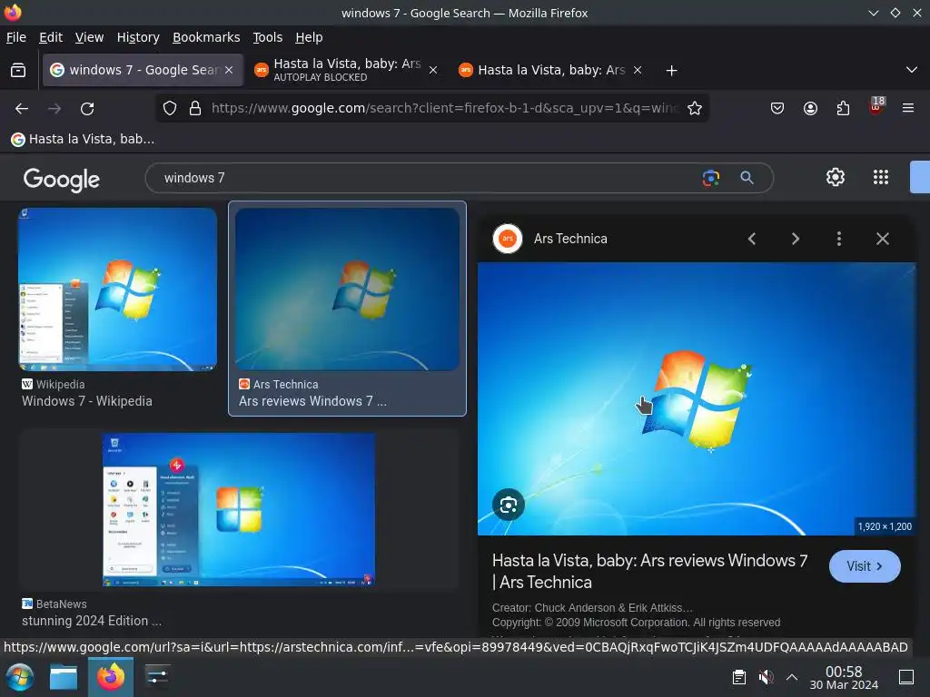This screenshot has height=697, width=930.
Task: Open the File menu
Action: (16, 37)
